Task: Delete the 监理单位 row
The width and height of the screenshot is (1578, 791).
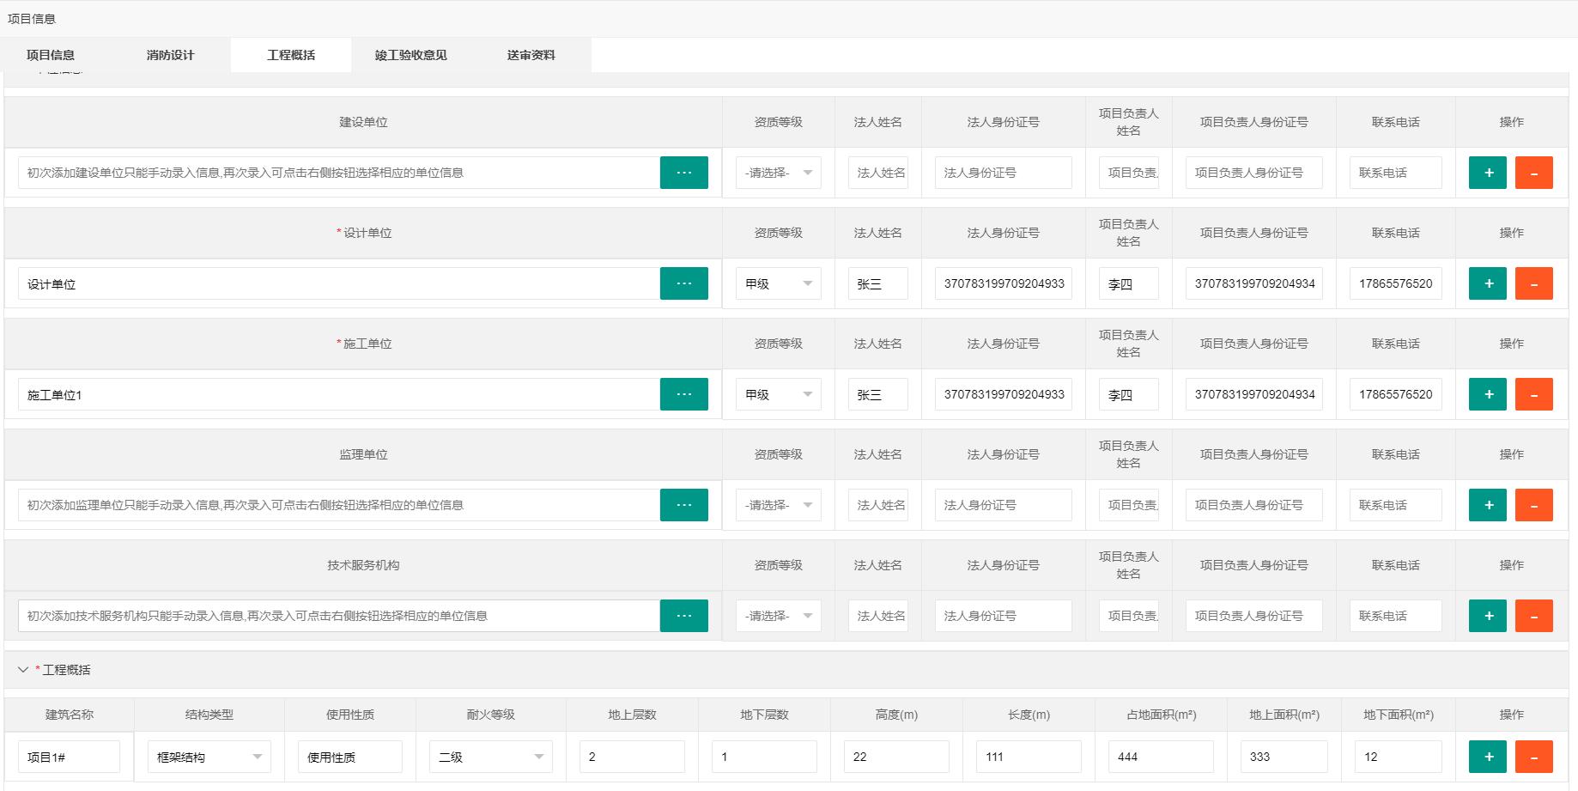Action: 1534,504
